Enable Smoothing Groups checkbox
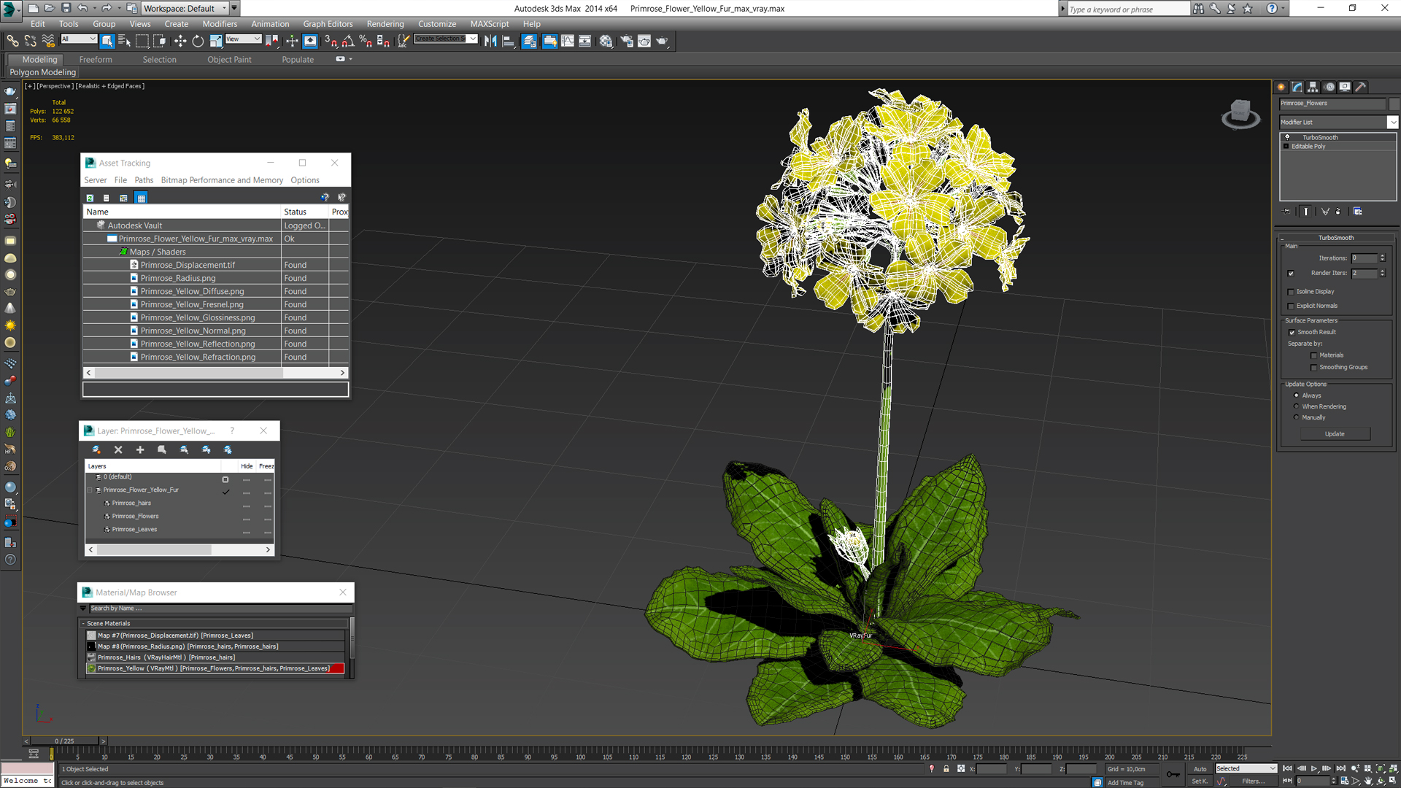 click(1314, 368)
